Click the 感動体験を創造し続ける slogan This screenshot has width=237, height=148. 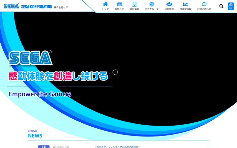[58, 76]
